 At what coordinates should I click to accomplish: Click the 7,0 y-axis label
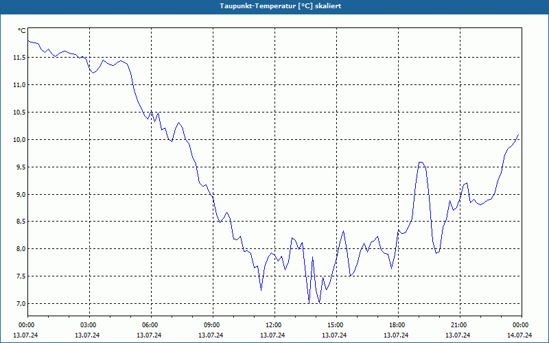(x=21, y=303)
